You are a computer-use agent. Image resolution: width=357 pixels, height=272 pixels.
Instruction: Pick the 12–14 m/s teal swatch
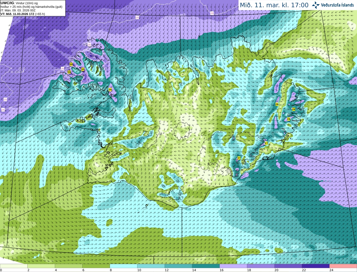178,266
